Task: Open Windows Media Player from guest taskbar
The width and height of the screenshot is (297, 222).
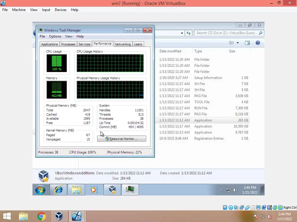Action: [93, 190]
